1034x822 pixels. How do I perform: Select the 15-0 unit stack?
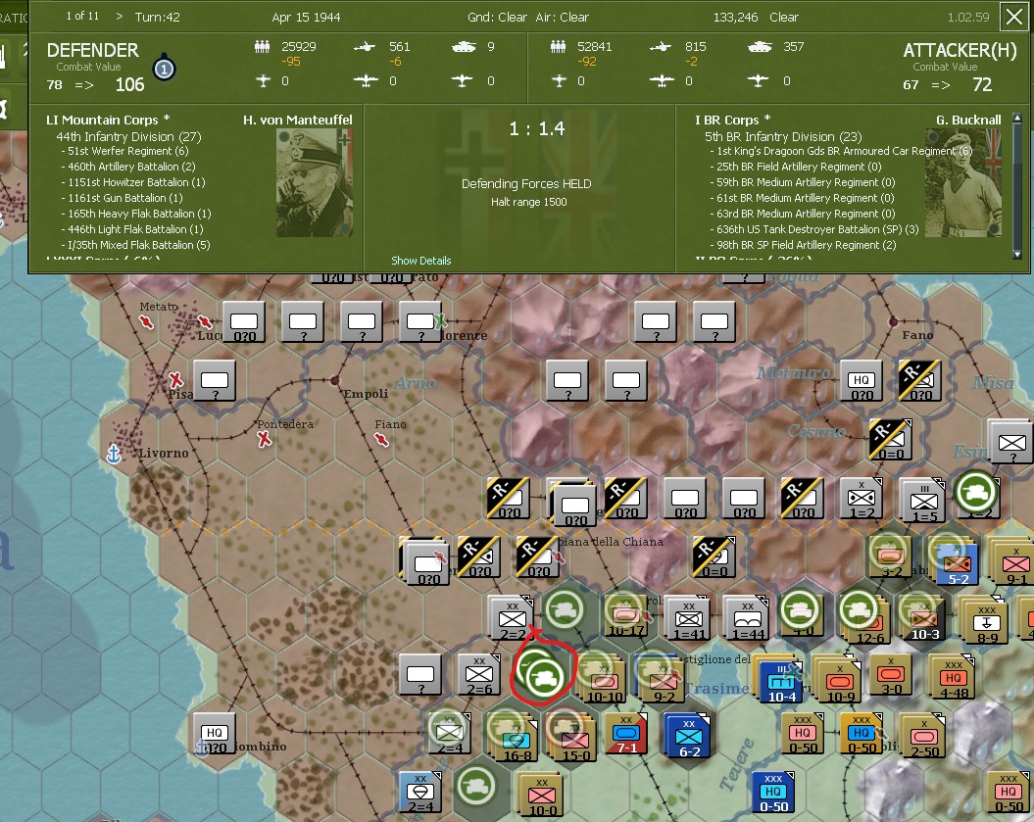[573, 737]
